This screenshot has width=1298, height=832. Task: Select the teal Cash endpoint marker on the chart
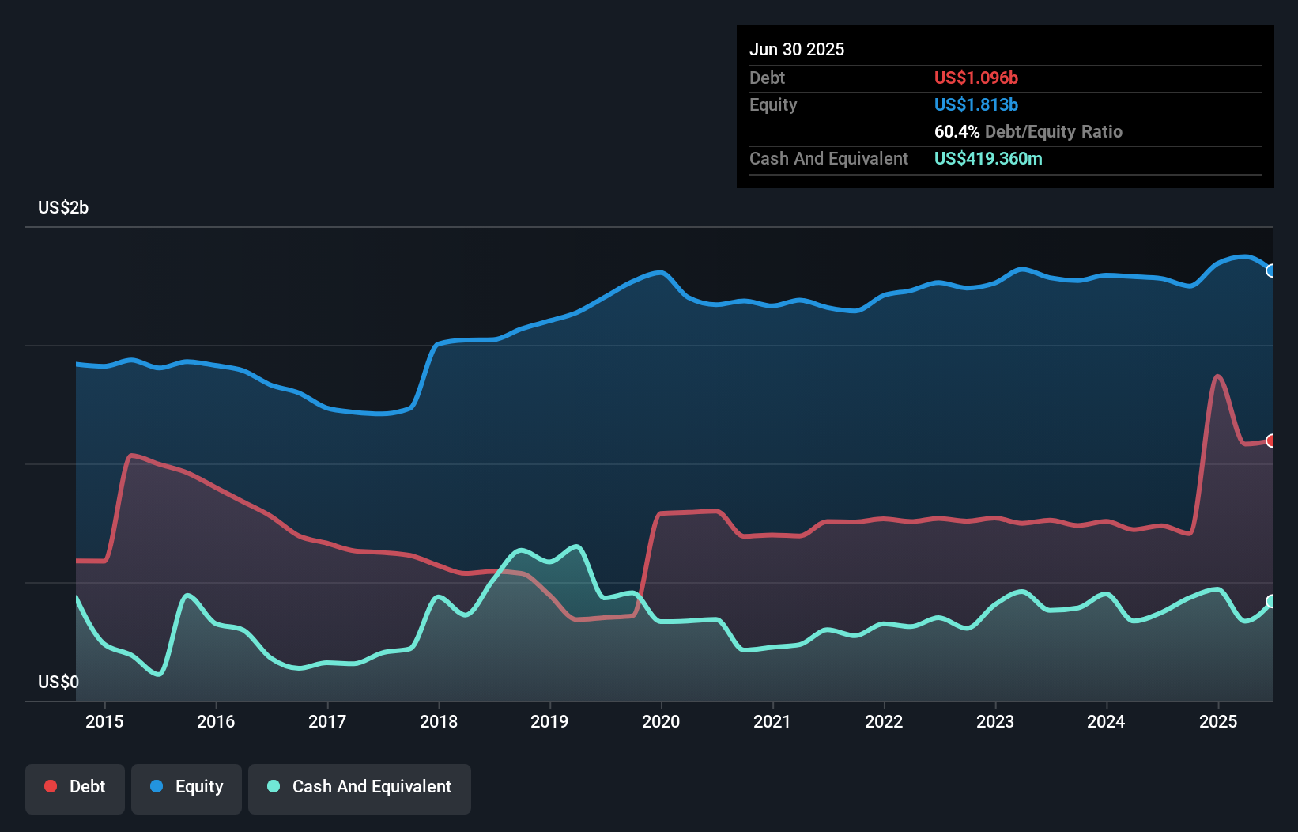point(1271,601)
